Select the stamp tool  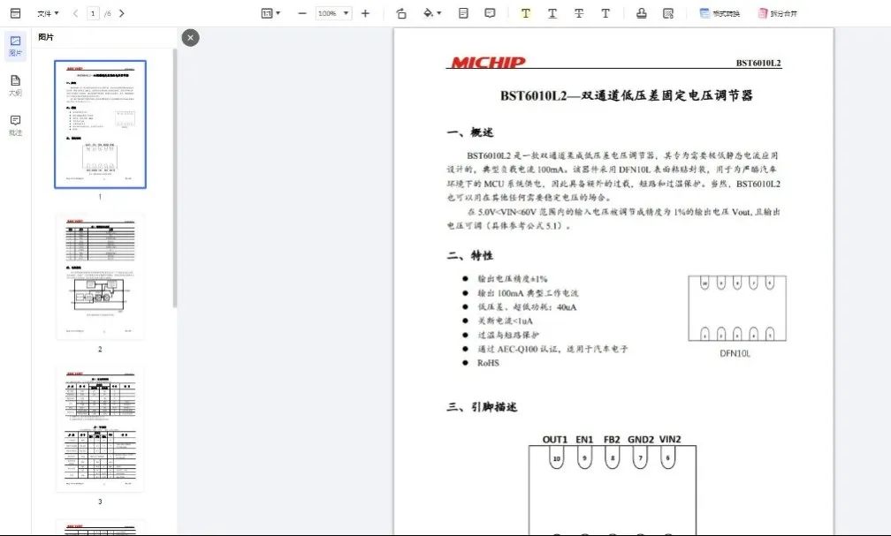point(642,13)
